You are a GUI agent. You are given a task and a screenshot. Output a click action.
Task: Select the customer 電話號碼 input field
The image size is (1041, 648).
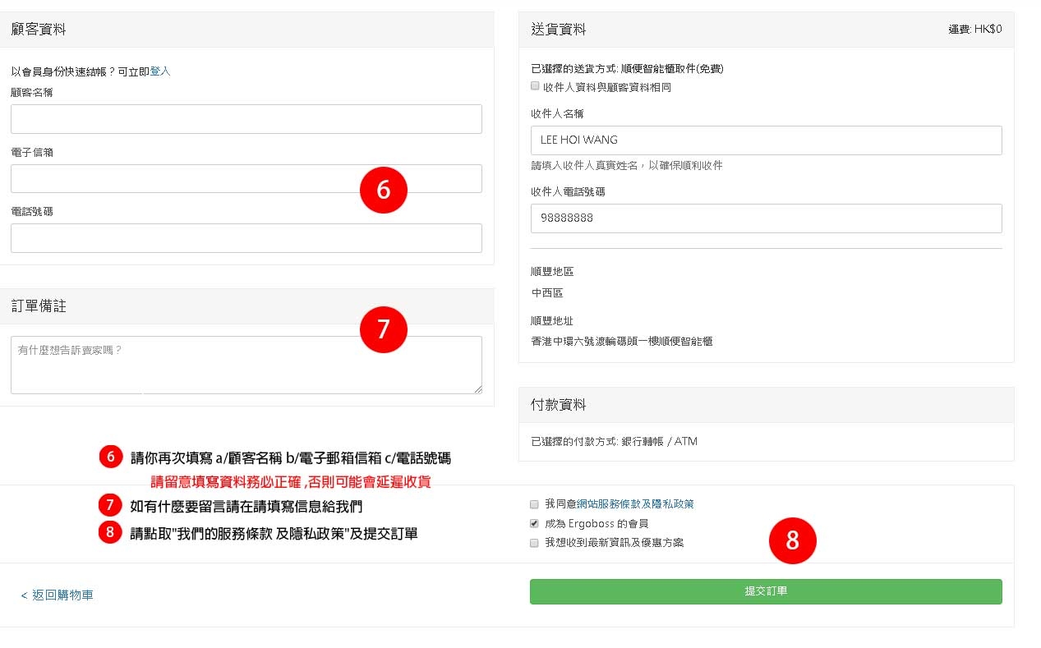pyautogui.click(x=246, y=238)
